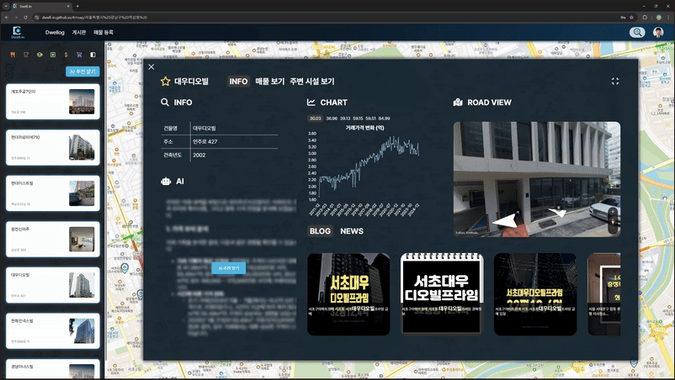Image resolution: width=675 pixels, height=380 pixels.
Task: Open the white notepad 서초대우 디오빌프라임 blog card
Action: (x=442, y=294)
